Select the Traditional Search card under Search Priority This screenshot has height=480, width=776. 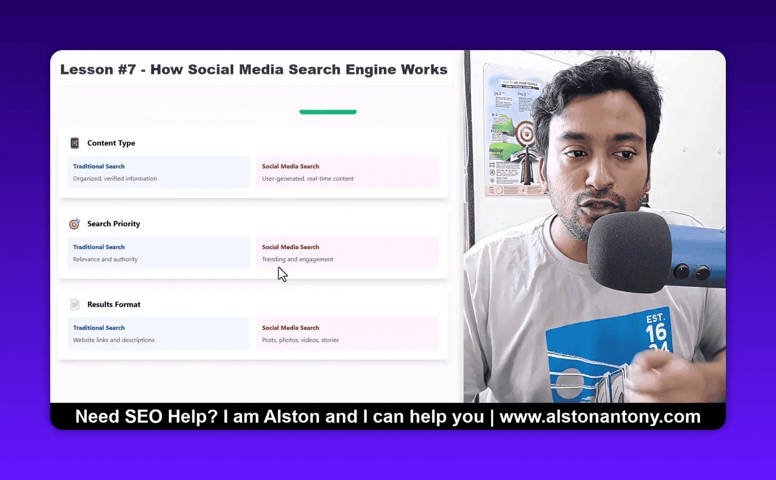point(158,253)
